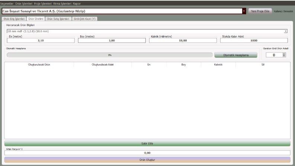Click the Kalınlık (milimetre) input field
The width and height of the screenshot is (295, 166).
click(183, 41)
